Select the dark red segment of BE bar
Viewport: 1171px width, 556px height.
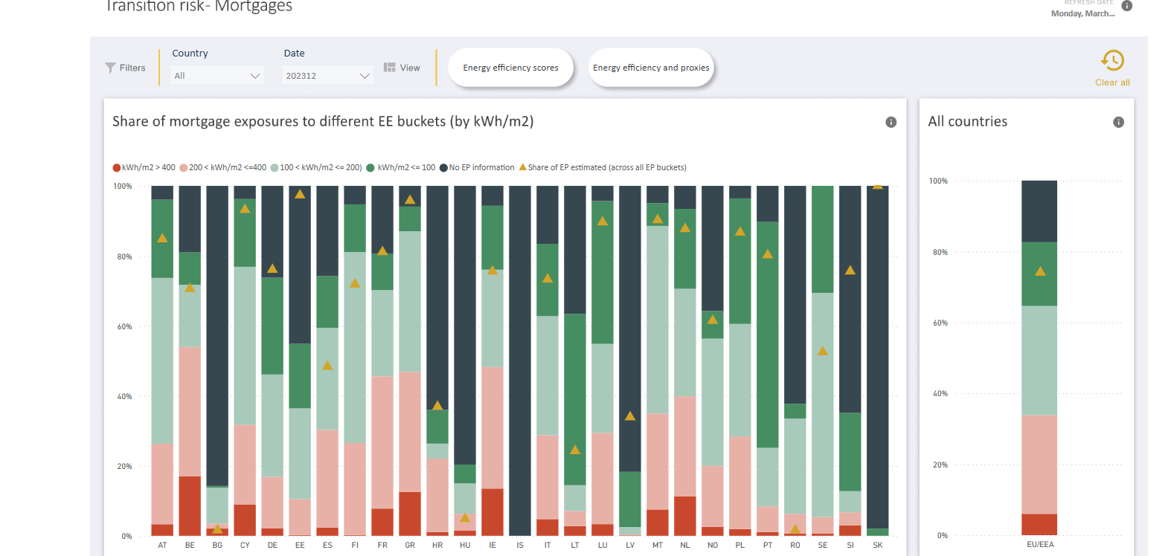point(190,506)
